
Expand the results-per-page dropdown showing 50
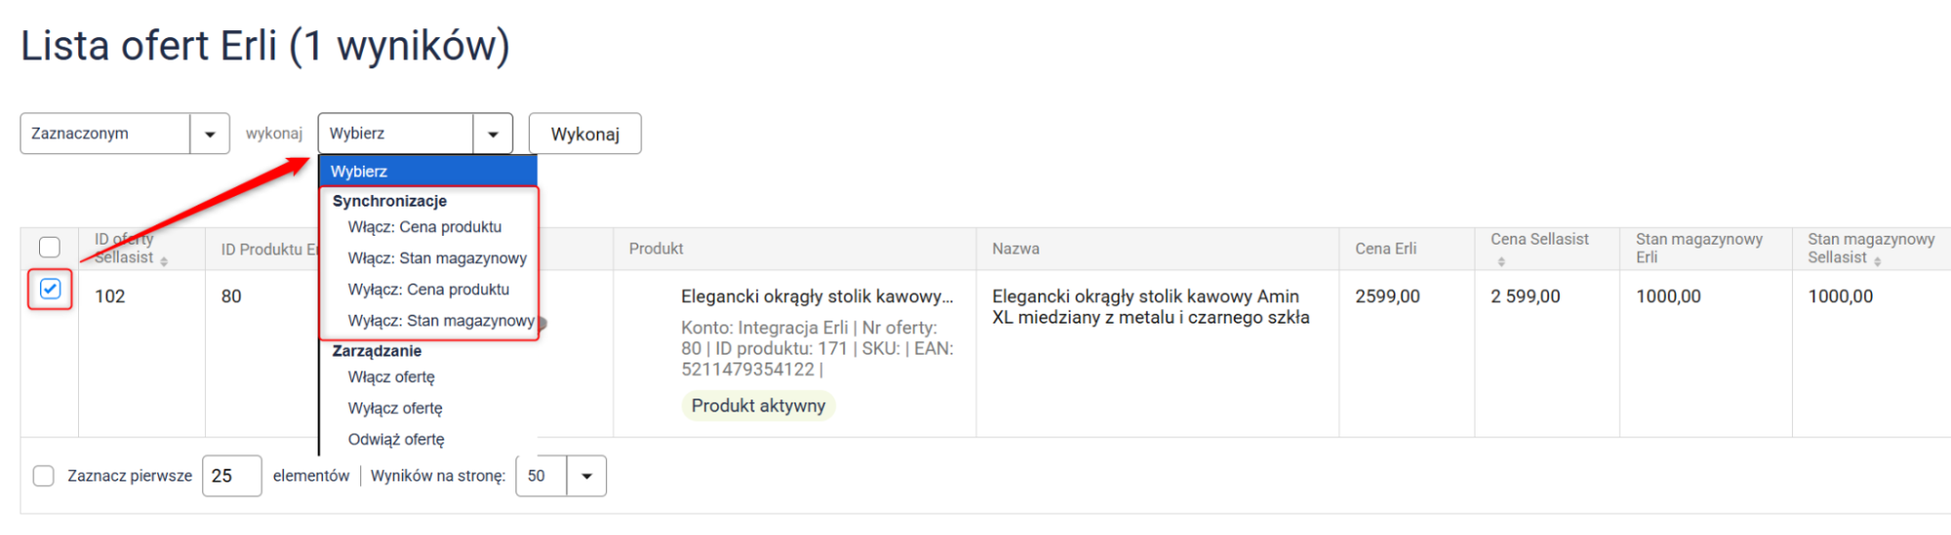point(587,476)
